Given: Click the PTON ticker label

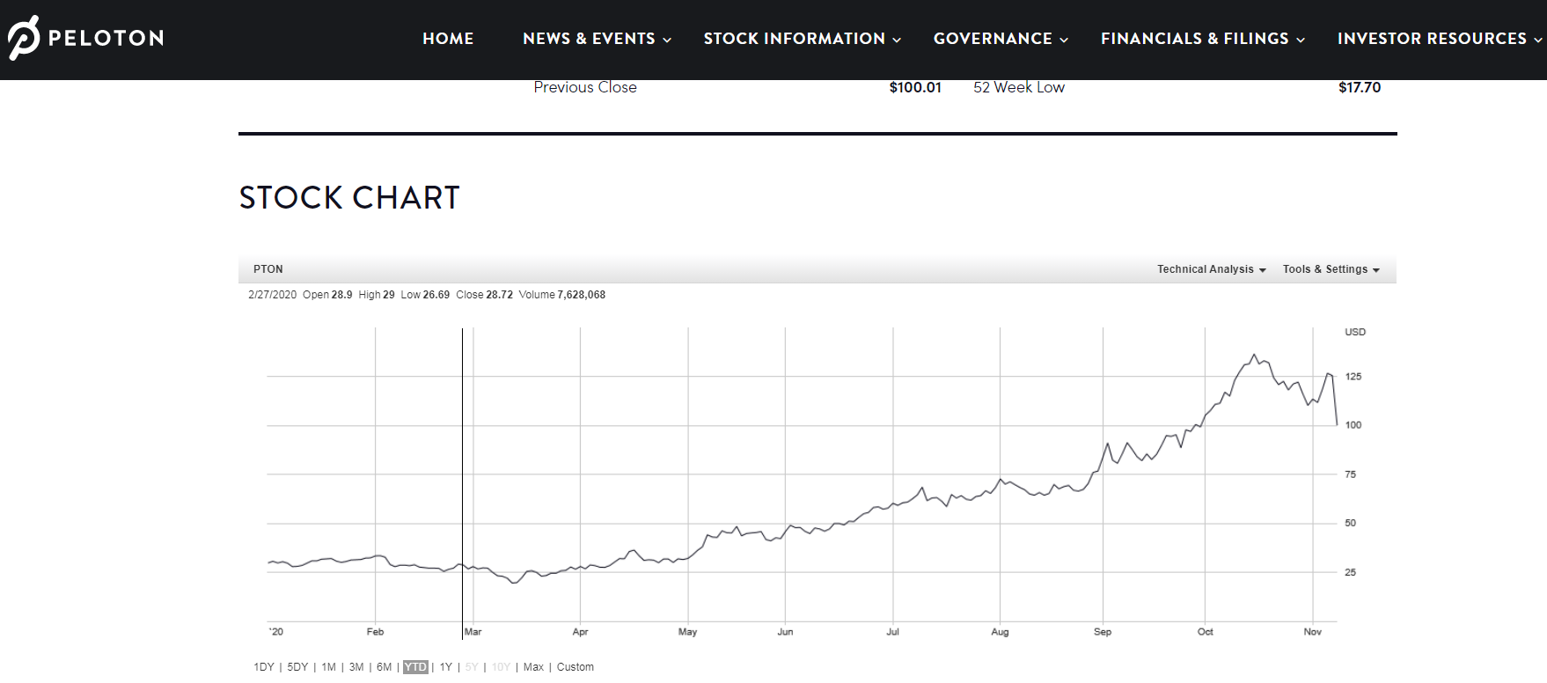Looking at the screenshot, I should (268, 269).
